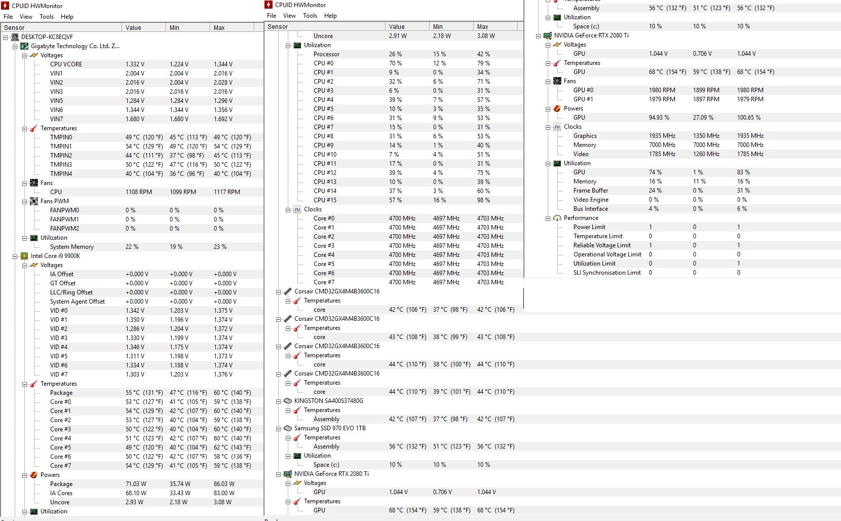This screenshot has width=841, height=521.
Task: Collapse the Fans PWM group
Action: (x=24, y=201)
